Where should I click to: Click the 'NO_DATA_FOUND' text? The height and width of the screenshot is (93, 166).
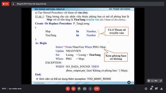pyautogui.click(x=78, y=67)
